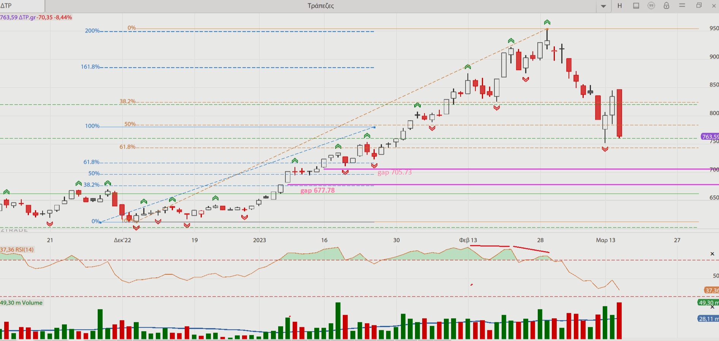719x341 pixels.
Task: Click the Φεβ 13 date on time axis
Action: (468, 240)
